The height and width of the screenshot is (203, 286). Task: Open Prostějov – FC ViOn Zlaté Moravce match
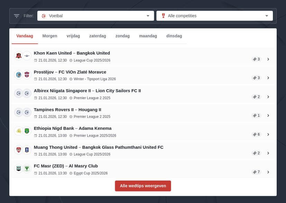click(x=70, y=72)
